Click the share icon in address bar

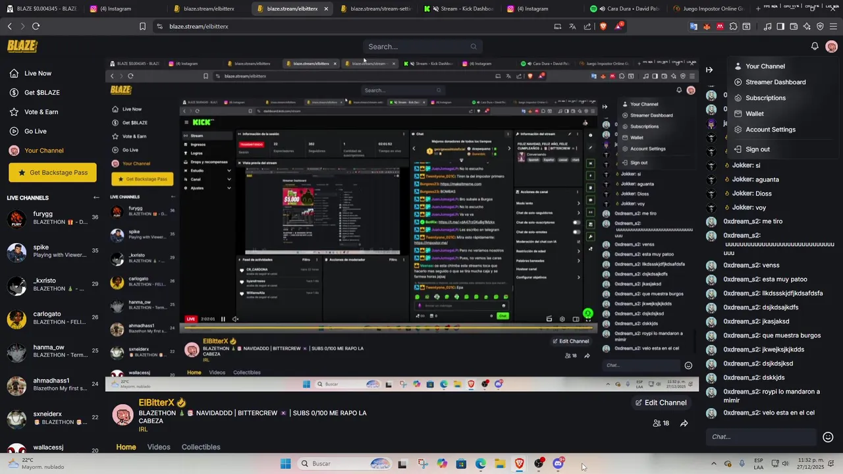coord(587,26)
